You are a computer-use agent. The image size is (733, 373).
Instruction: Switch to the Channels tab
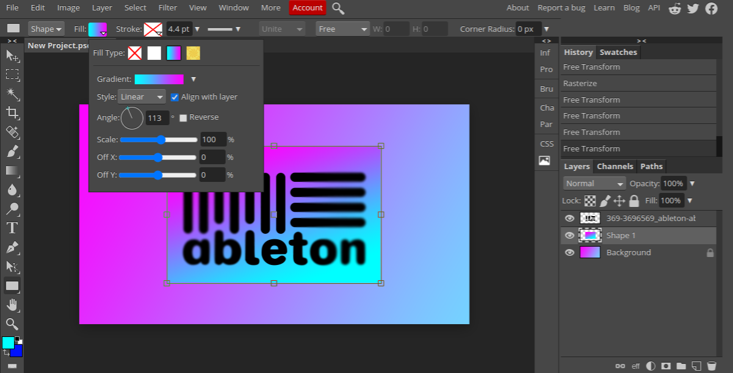[x=615, y=166]
